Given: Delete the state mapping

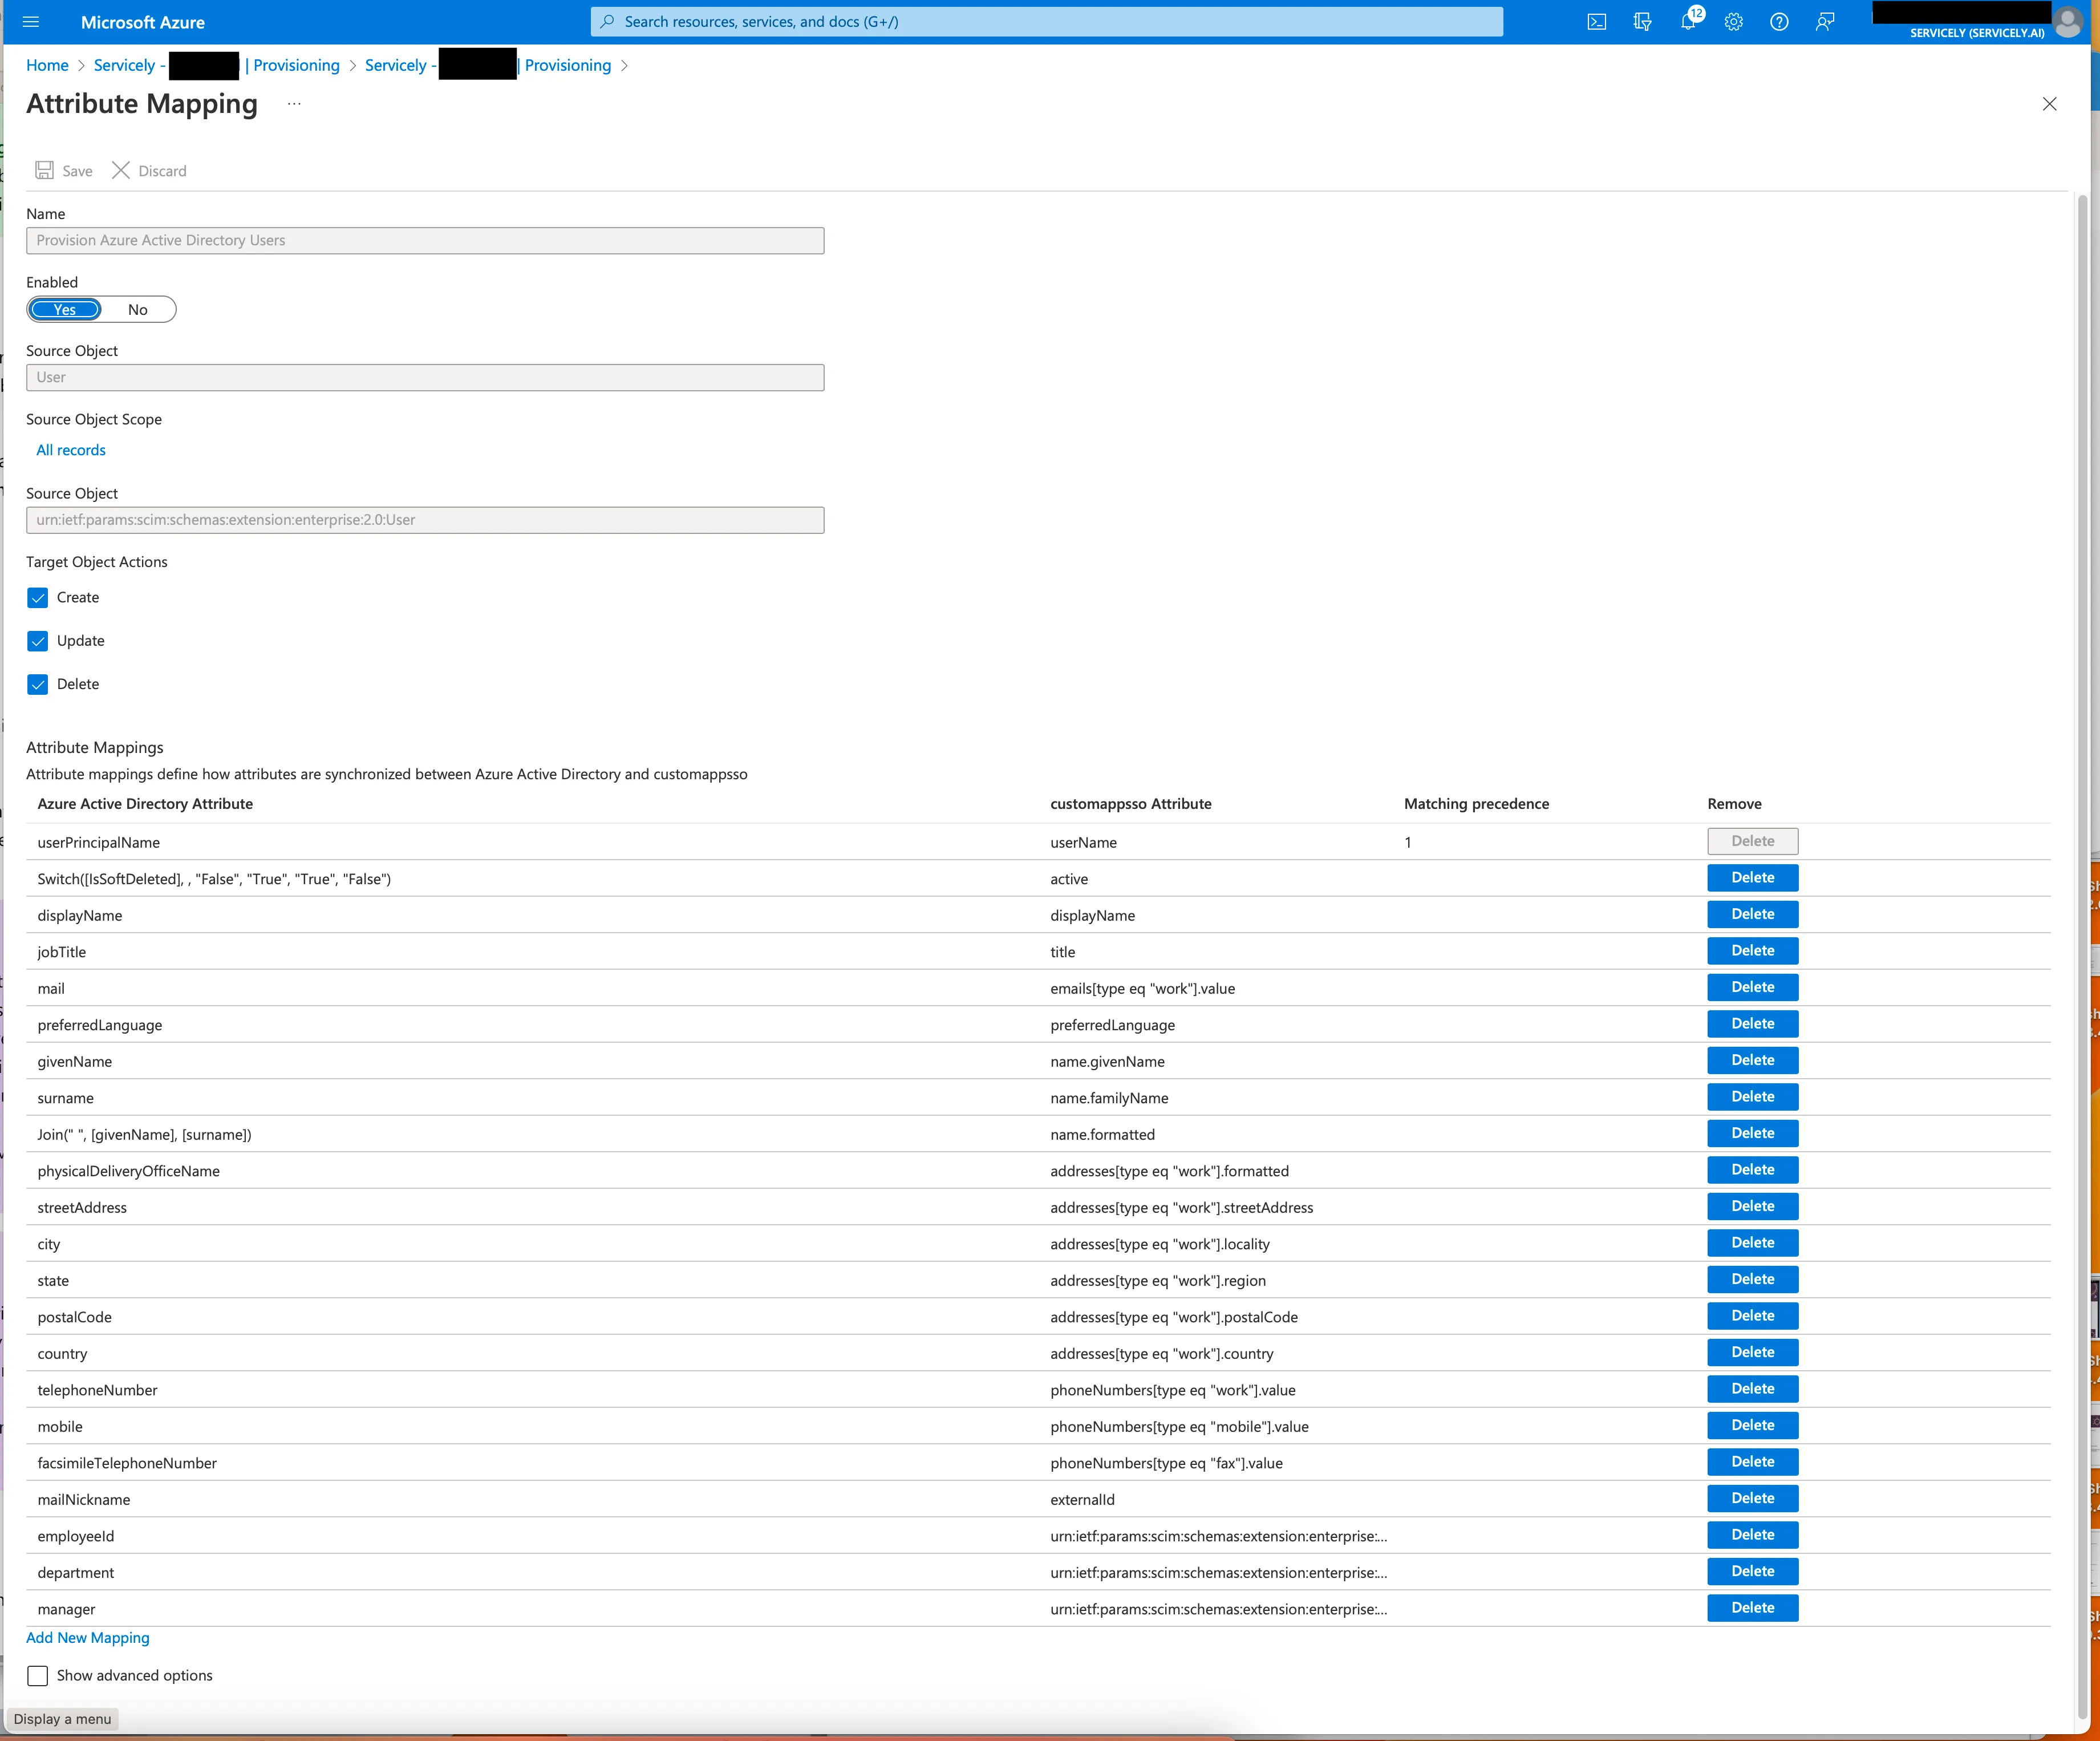Looking at the screenshot, I should click(x=1752, y=1279).
